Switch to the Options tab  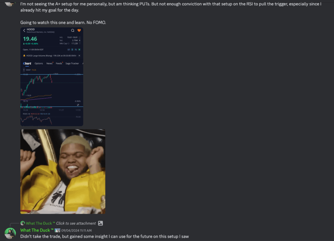tap(39, 63)
